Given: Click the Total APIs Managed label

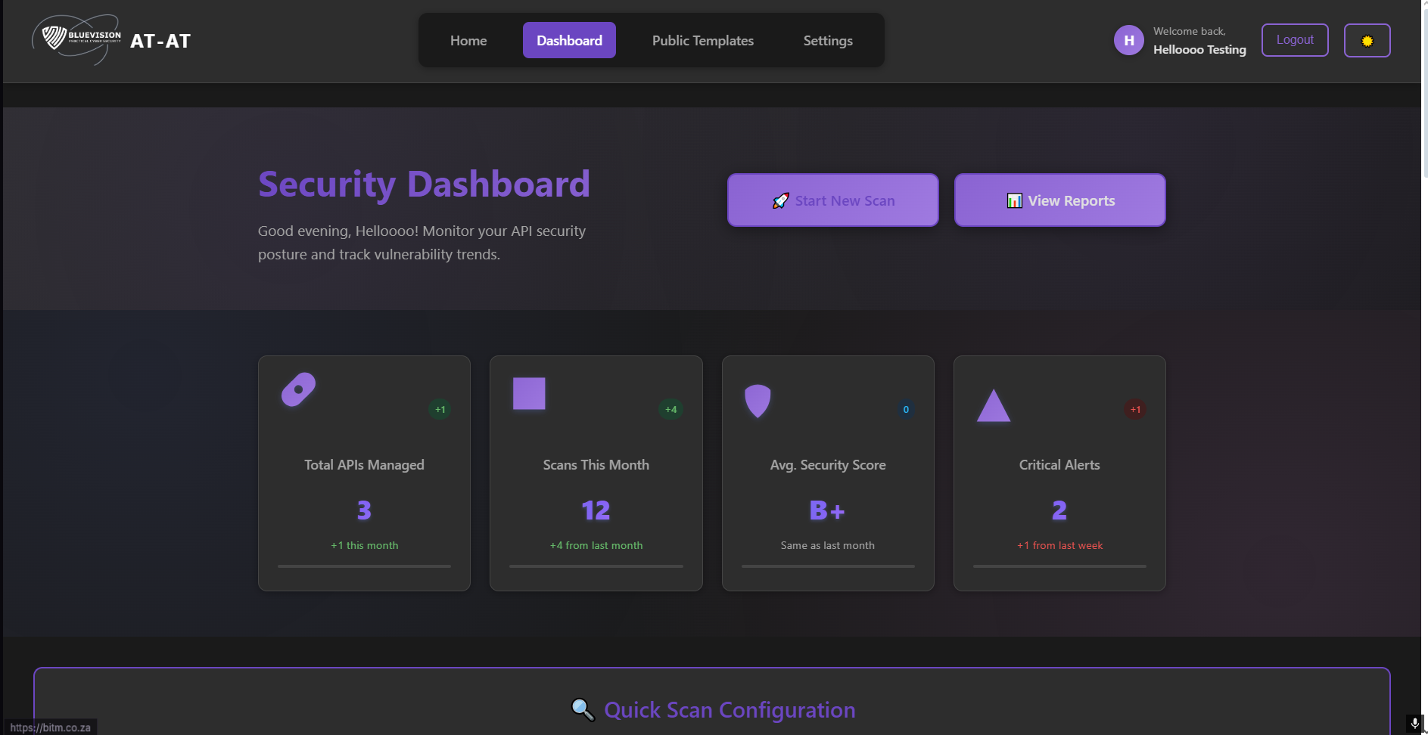Looking at the screenshot, I should tap(364, 465).
